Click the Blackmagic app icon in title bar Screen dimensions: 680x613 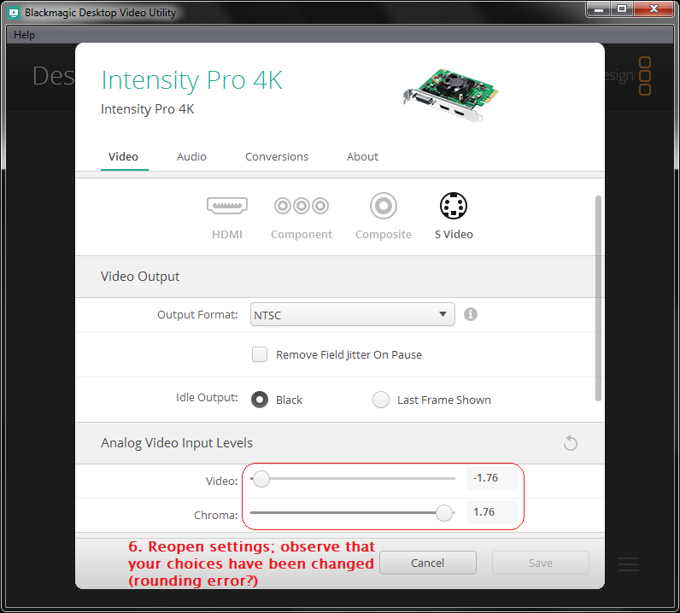[14, 13]
